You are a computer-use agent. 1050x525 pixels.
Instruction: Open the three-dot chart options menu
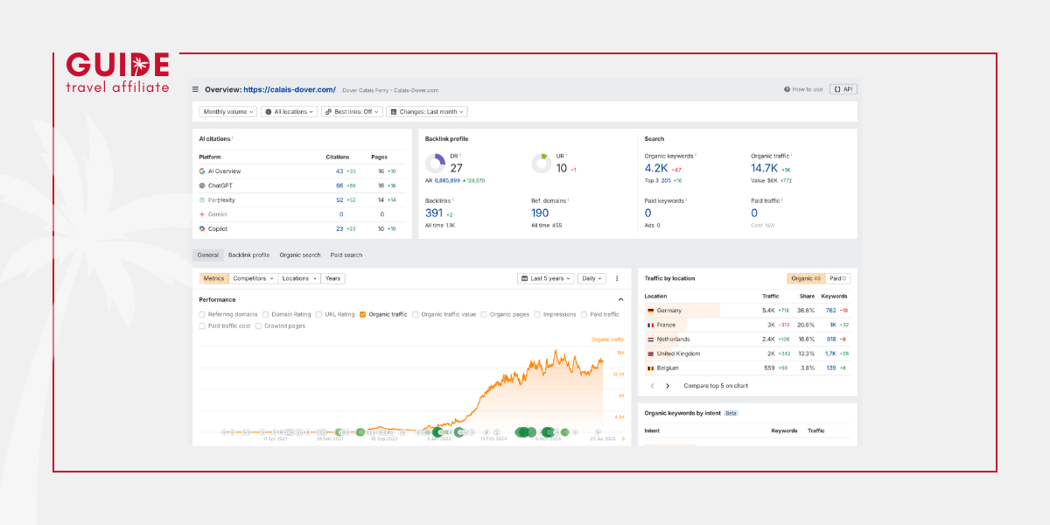[x=617, y=278]
